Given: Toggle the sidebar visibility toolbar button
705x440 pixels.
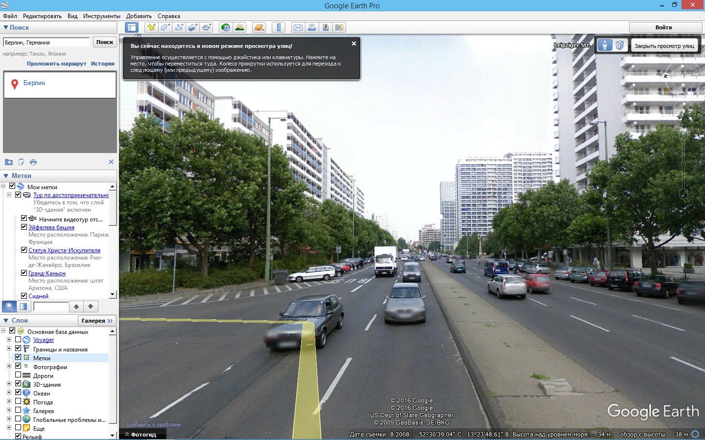Looking at the screenshot, I should [132, 27].
